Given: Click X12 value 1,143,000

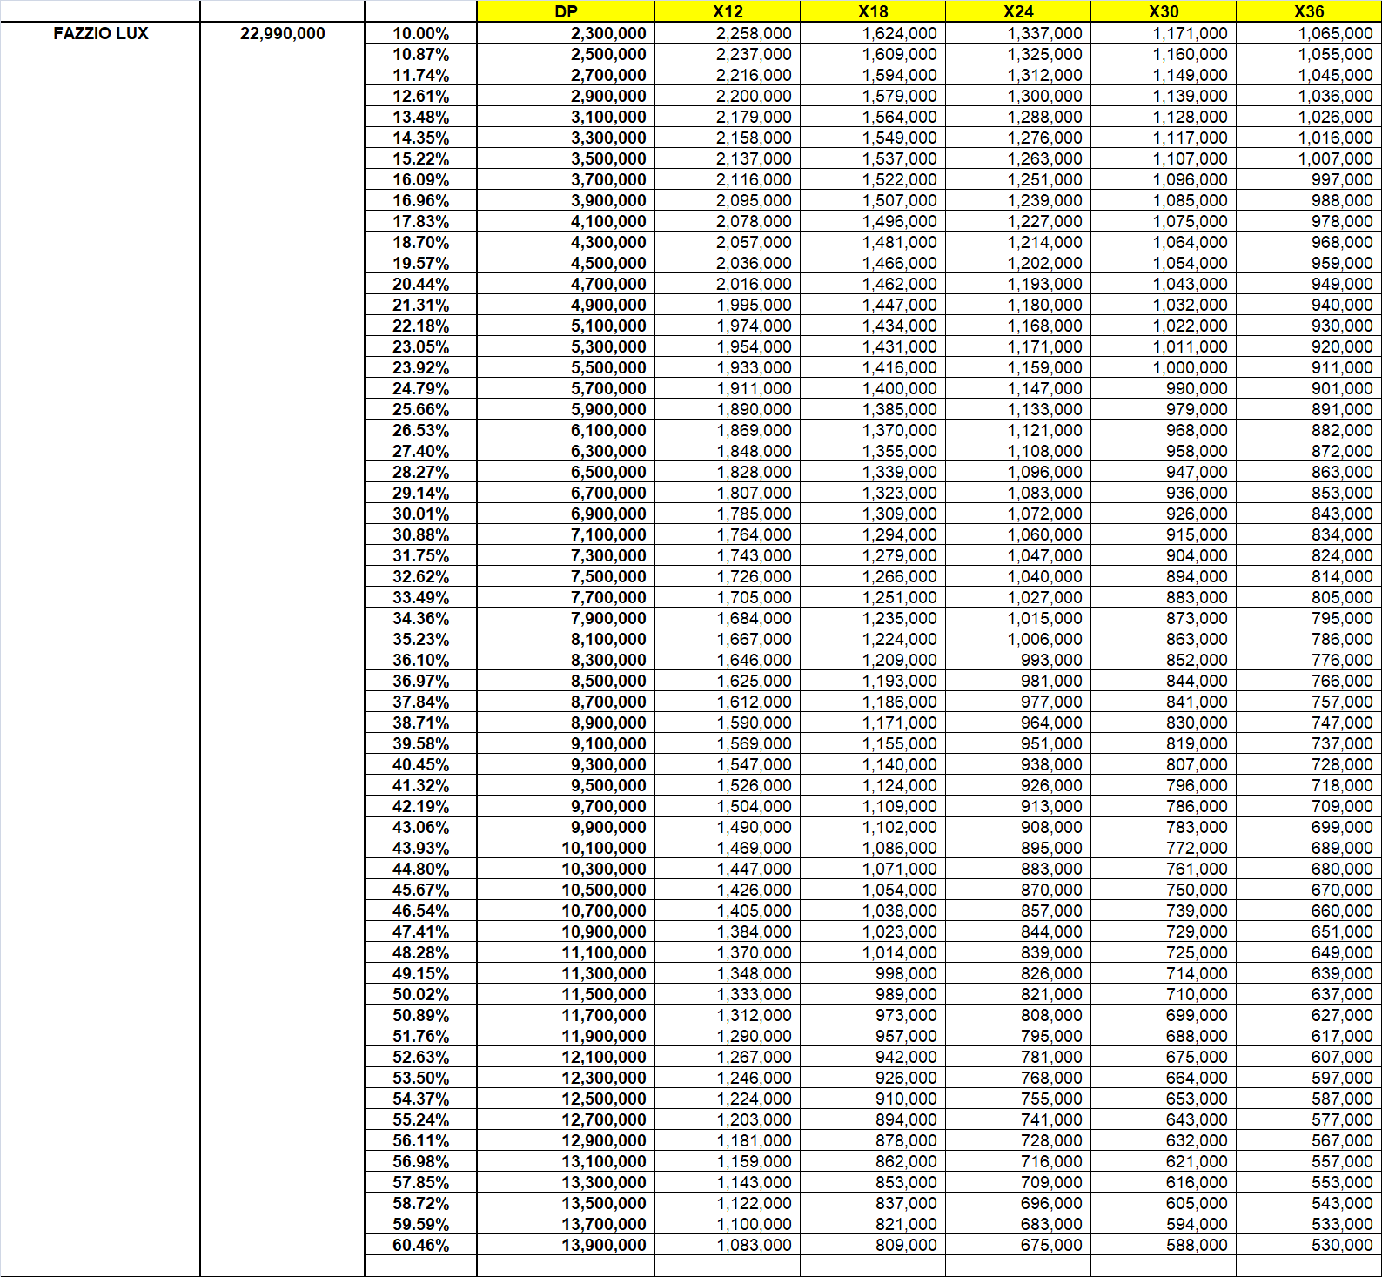Looking at the screenshot, I should (728, 1182).
